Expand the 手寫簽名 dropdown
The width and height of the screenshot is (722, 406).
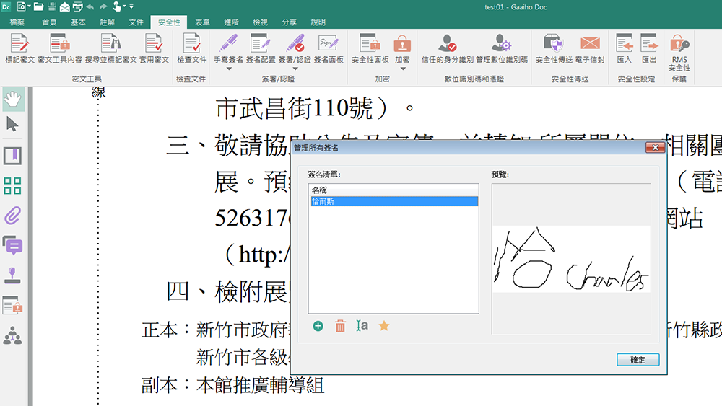(x=229, y=69)
